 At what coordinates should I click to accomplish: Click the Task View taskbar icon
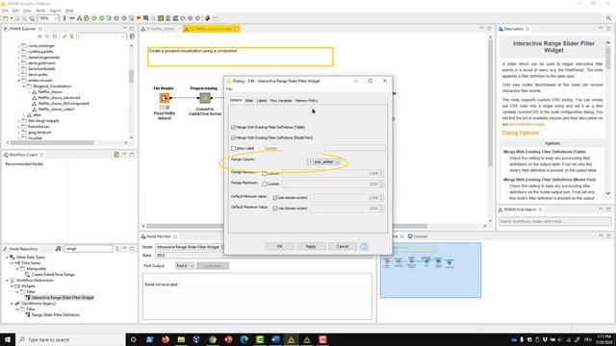(x=133, y=339)
